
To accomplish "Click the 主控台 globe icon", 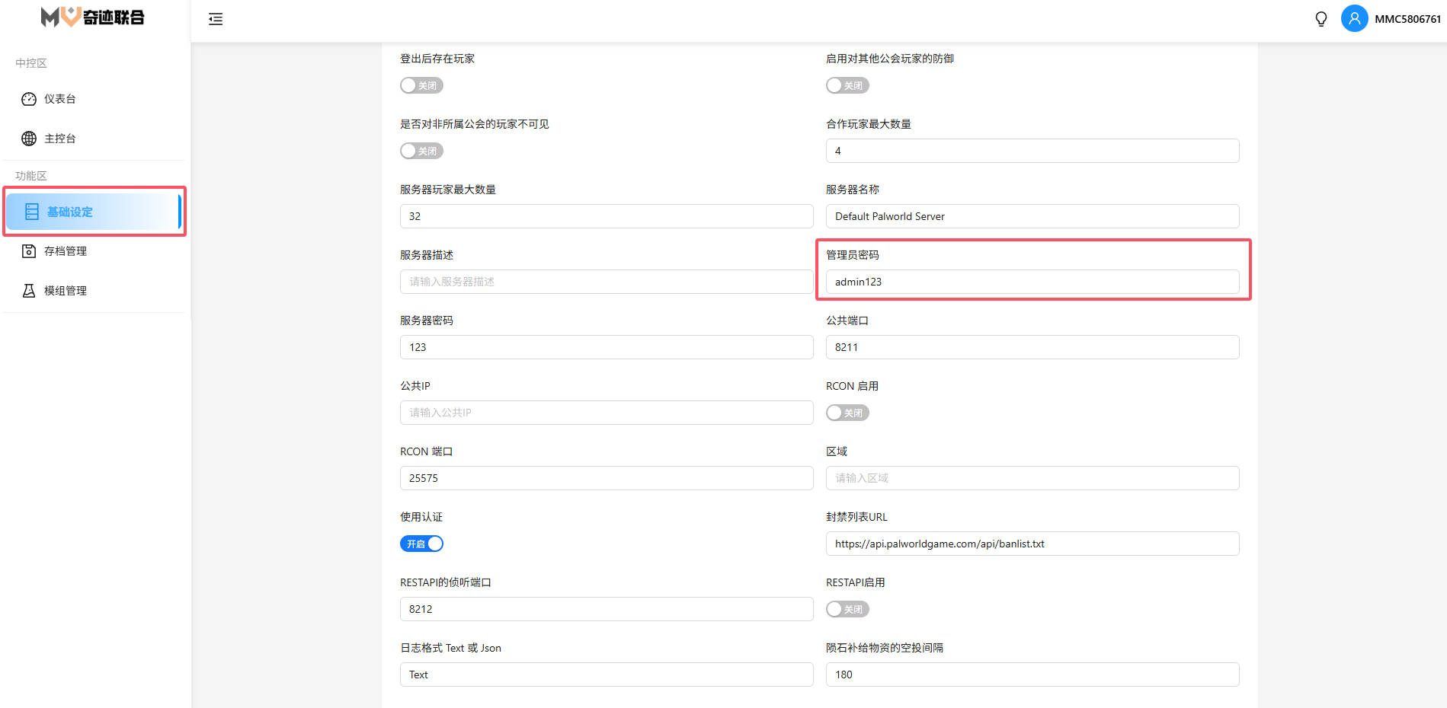I will click(29, 139).
